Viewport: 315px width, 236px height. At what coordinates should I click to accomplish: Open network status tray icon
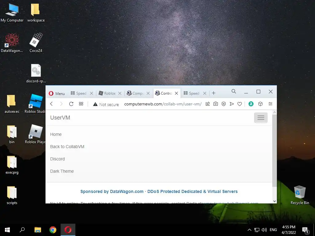tap(257, 230)
